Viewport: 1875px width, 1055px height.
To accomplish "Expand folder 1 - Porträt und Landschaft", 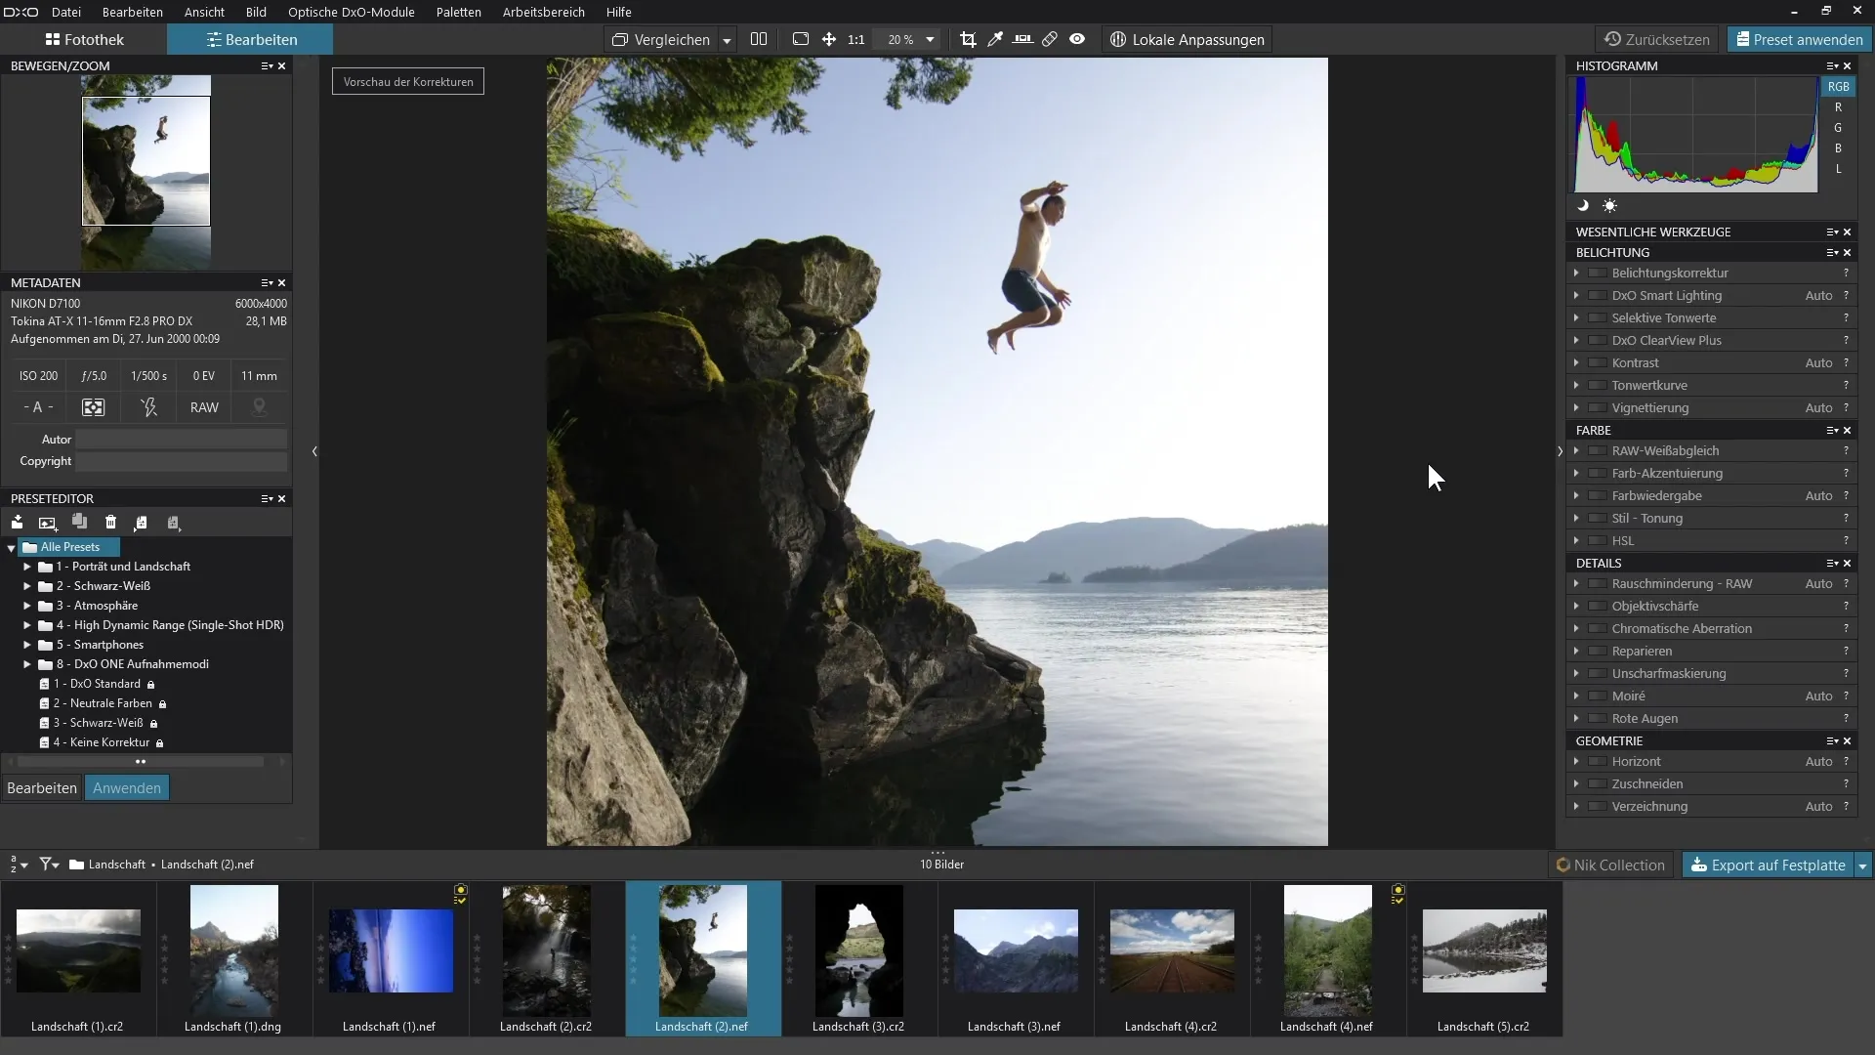I will click(27, 567).
